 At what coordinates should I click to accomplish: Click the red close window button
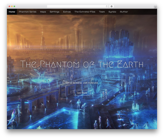pyautogui.click(x=10, y=6)
